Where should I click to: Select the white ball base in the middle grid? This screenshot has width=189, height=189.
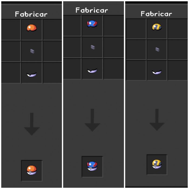click(x=92, y=71)
